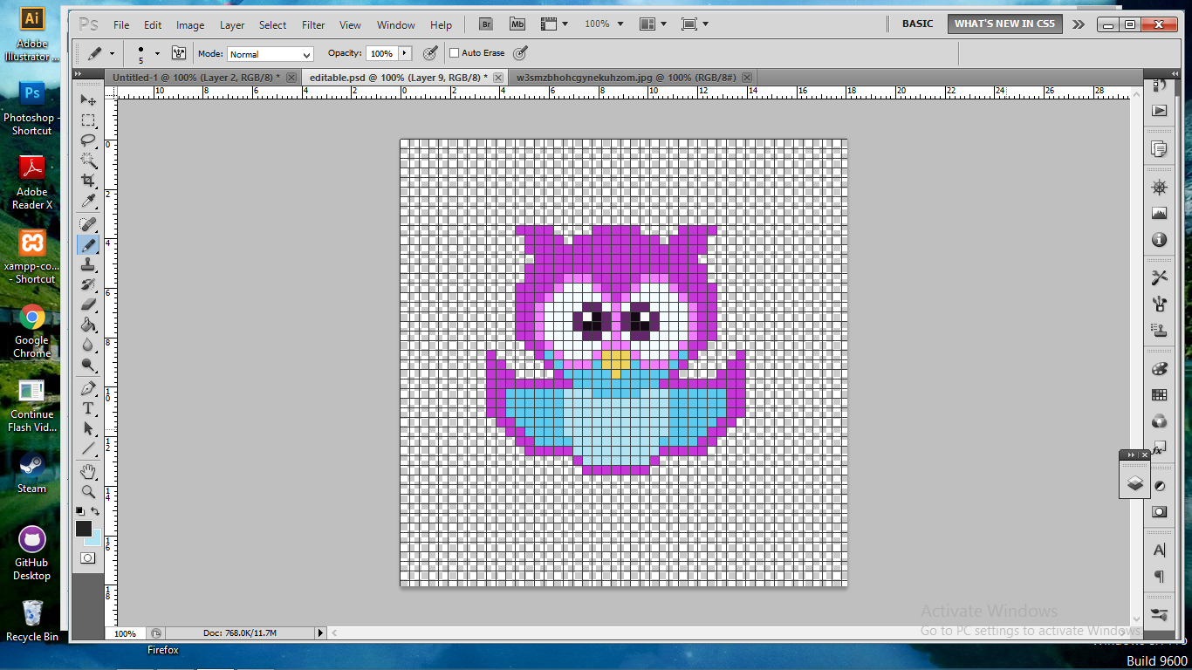
Task: Click the background color swatch
Action: (x=95, y=539)
